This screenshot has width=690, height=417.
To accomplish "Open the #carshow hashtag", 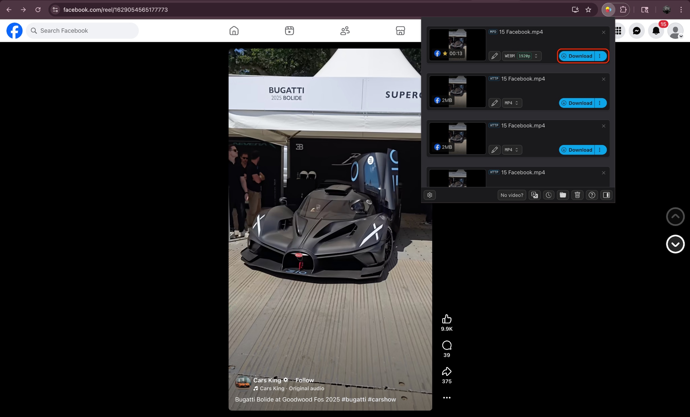I will click(382, 399).
